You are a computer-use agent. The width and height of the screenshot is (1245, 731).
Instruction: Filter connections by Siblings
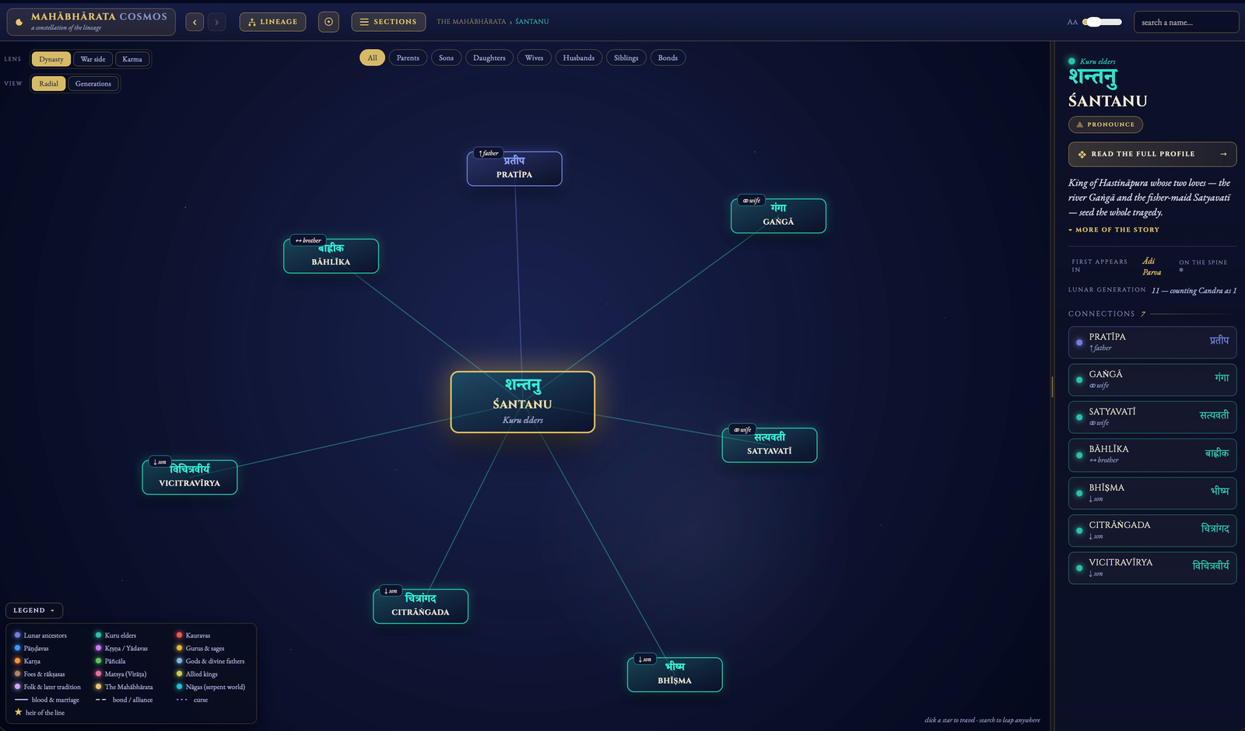626,58
